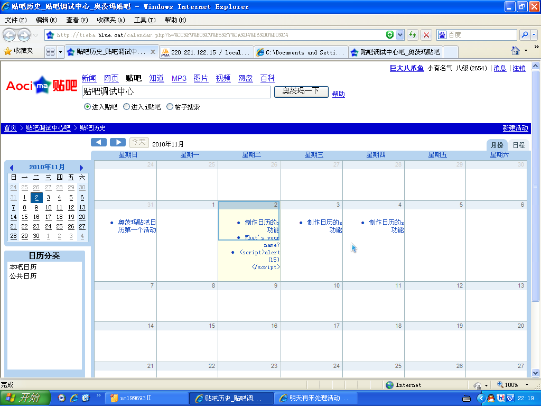
Task: Open the 收藏夹(A) menu
Action: 111,20
